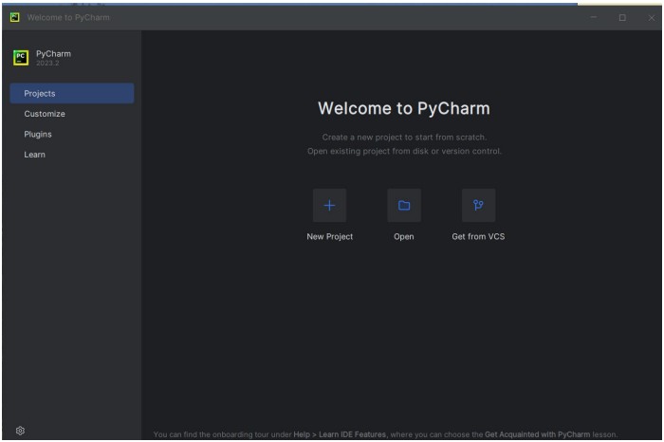Image resolution: width=664 pixels, height=442 pixels.
Task: Minimize the Welcome to PyCharm window
Action: (x=594, y=17)
